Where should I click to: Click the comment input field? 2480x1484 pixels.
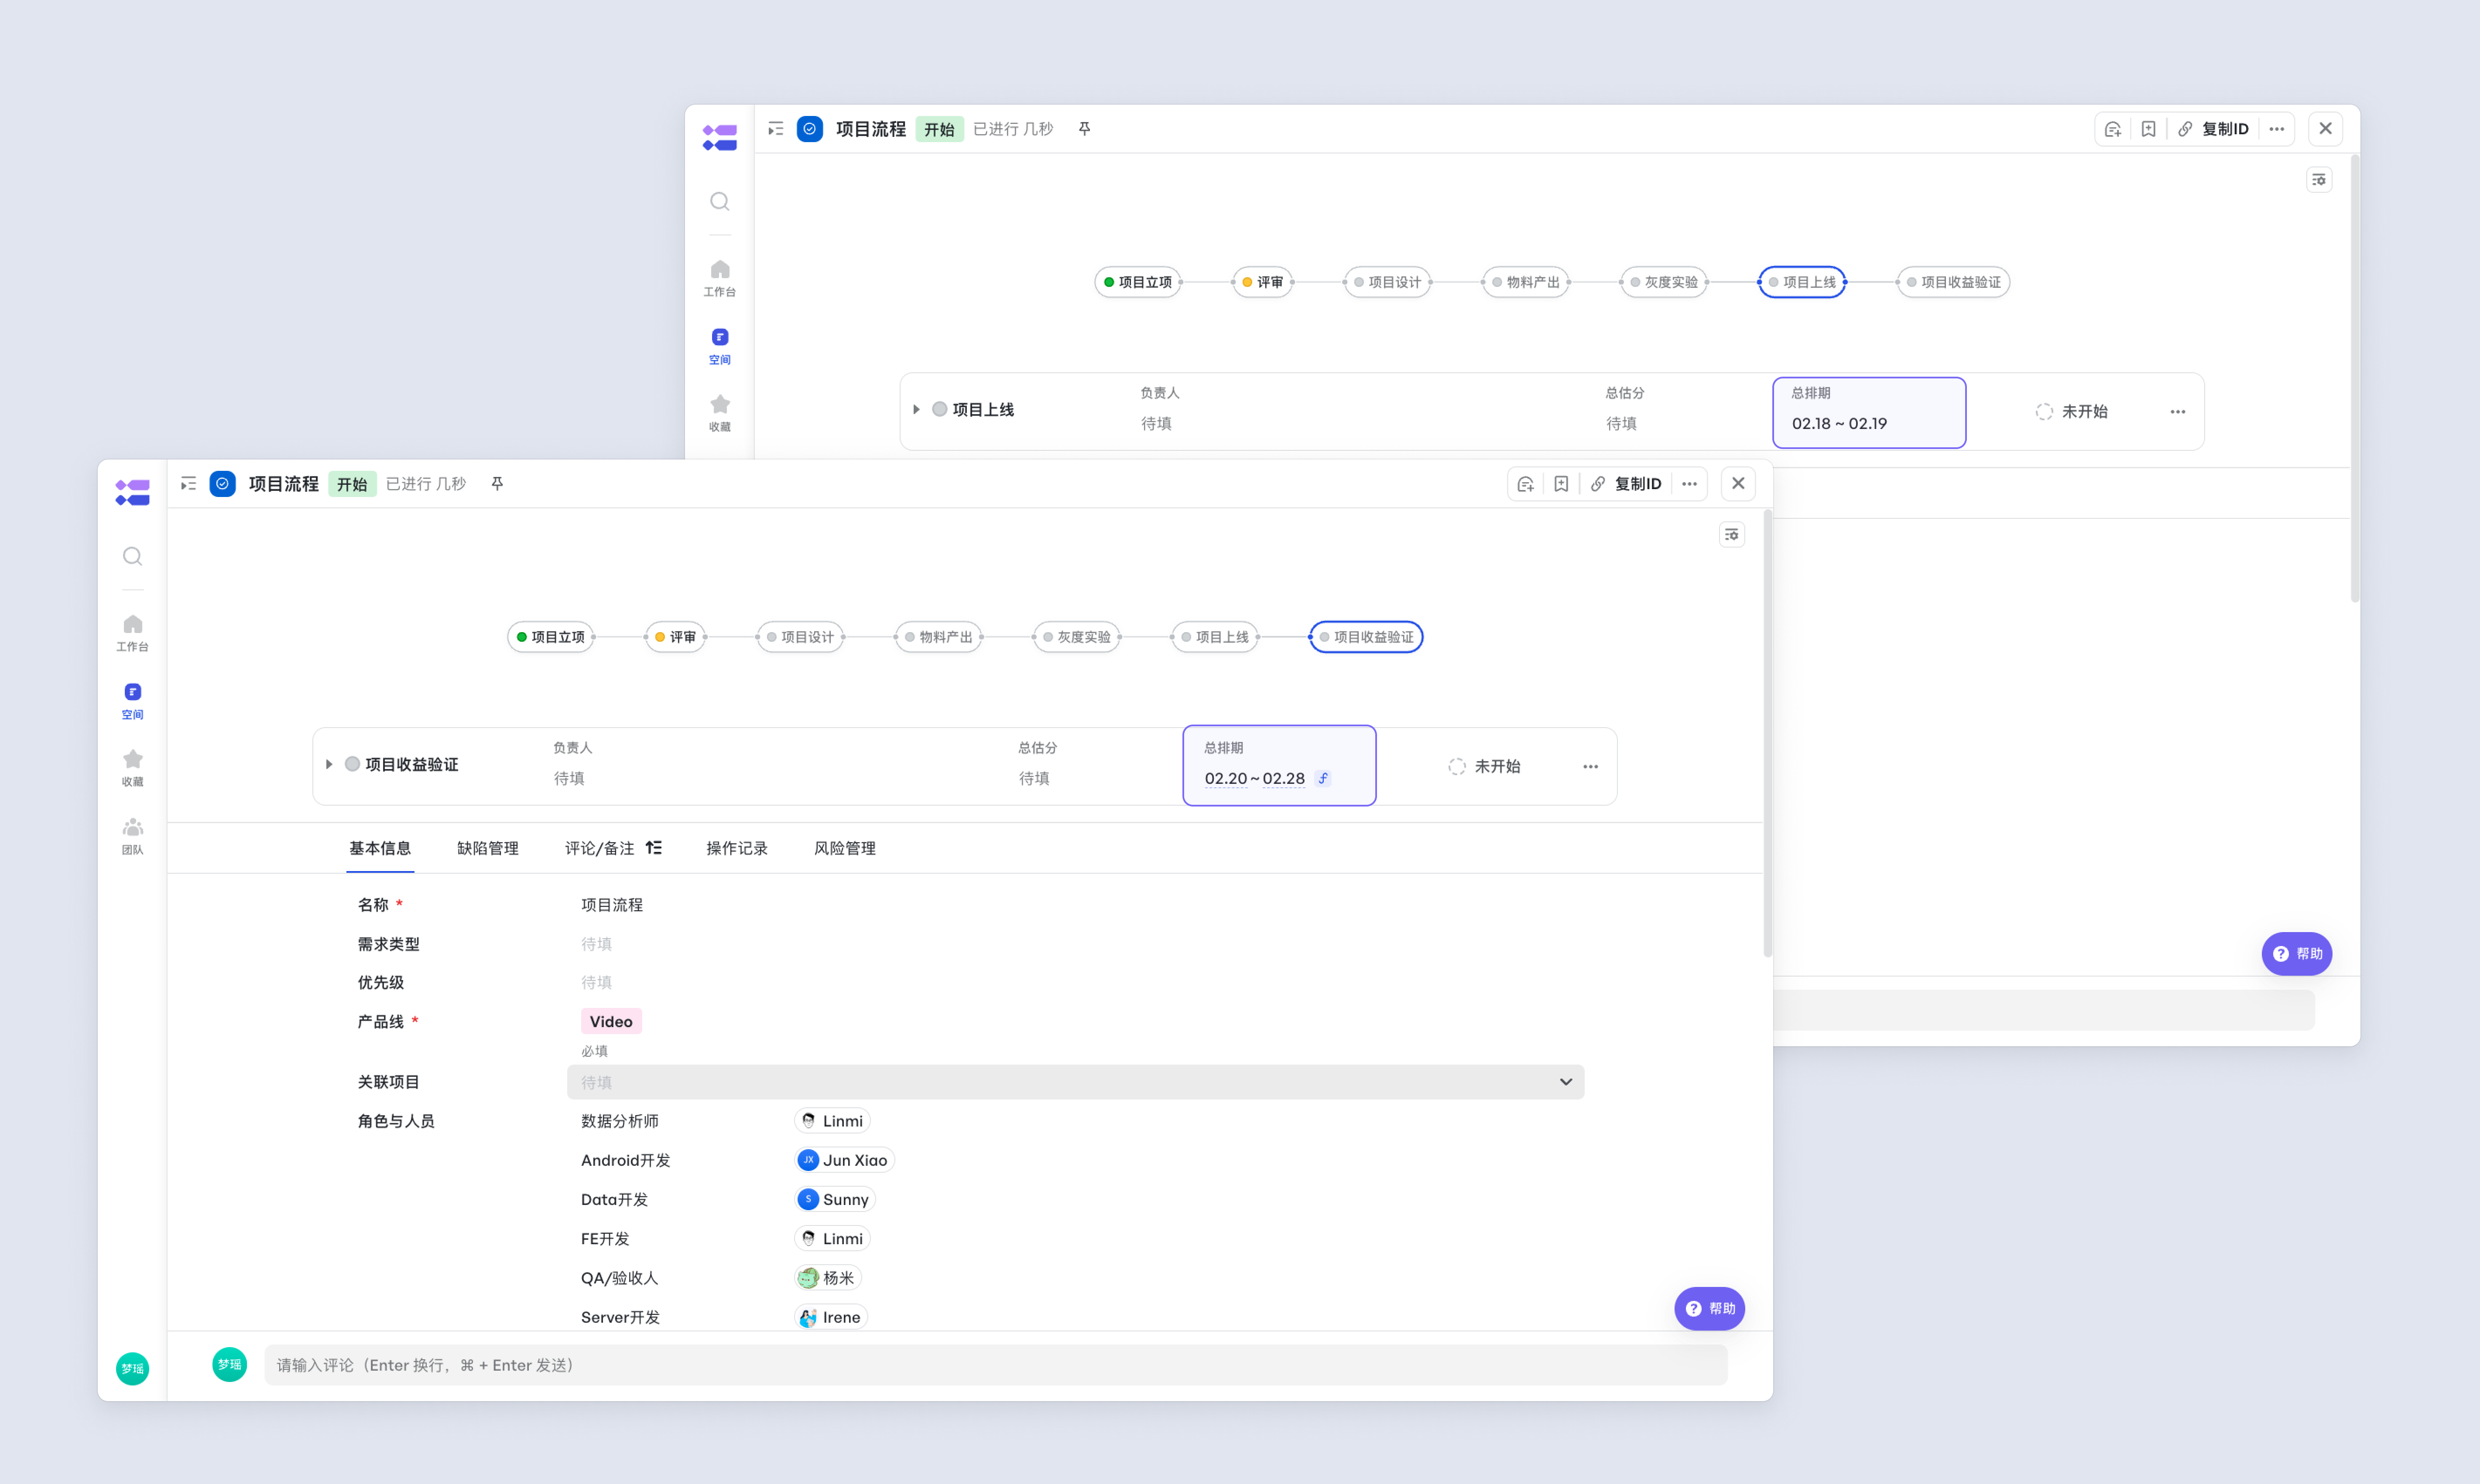995,1365
